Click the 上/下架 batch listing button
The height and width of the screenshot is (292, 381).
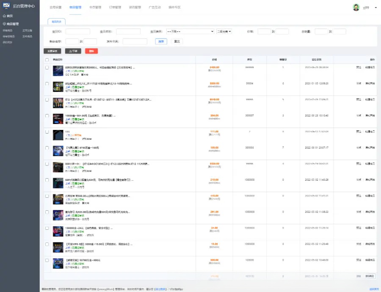(73, 51)
